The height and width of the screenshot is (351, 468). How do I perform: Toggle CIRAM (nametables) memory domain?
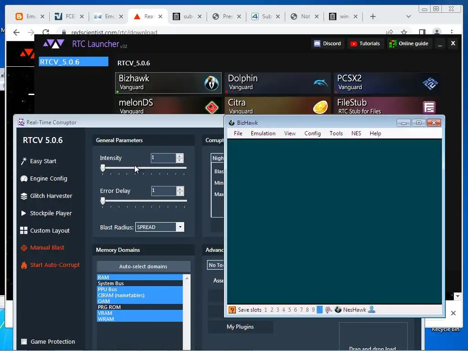[140, 295]
